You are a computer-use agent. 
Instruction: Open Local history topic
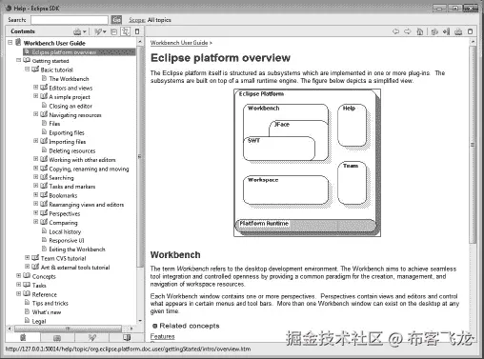coord(65,231)
